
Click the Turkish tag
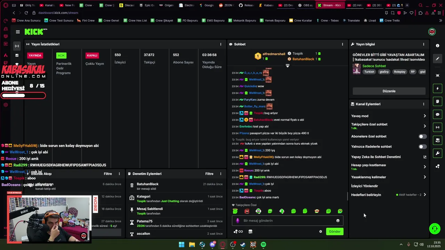tap(369, 72)
